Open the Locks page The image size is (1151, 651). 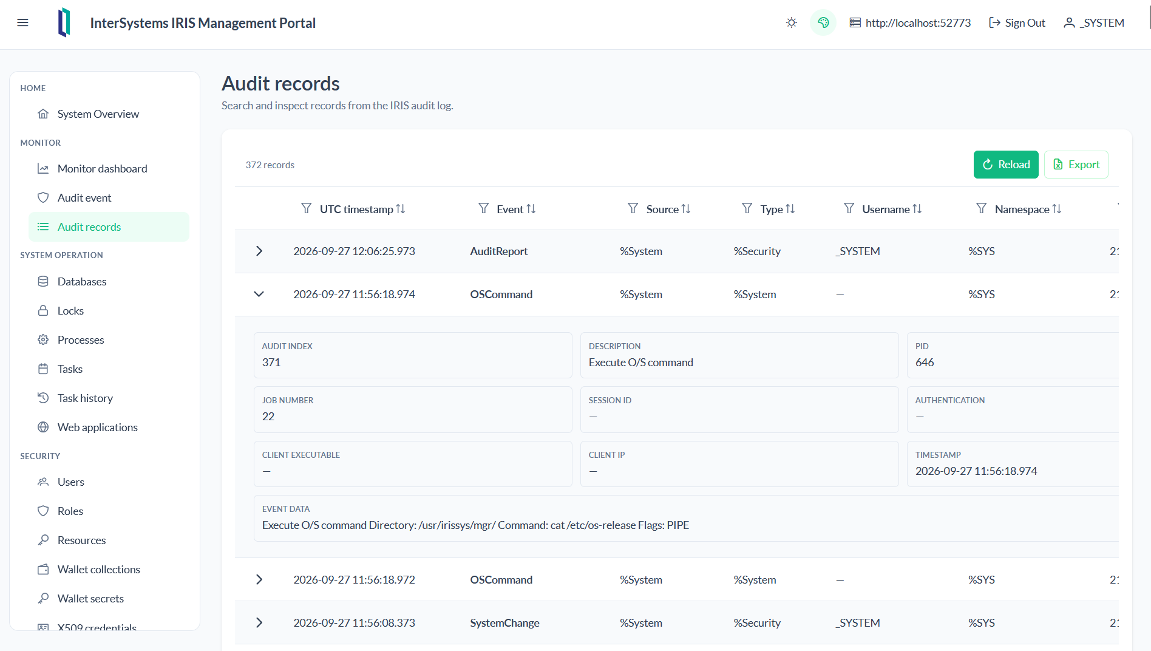[x=109, y=311]
